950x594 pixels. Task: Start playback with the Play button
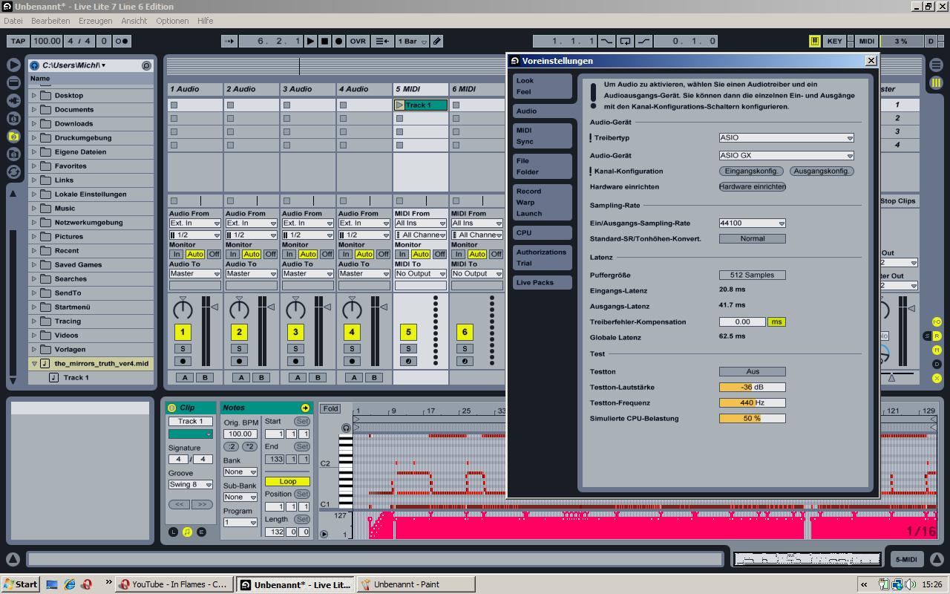(311, 42)
